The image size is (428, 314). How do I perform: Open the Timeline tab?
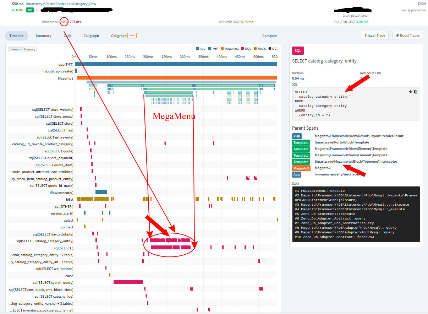17,36
